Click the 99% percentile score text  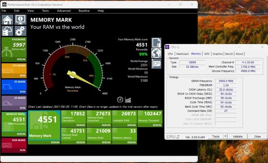tap(143, 54)
